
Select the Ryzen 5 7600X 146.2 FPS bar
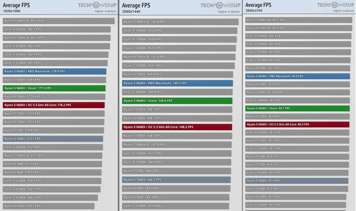[176, 180]
